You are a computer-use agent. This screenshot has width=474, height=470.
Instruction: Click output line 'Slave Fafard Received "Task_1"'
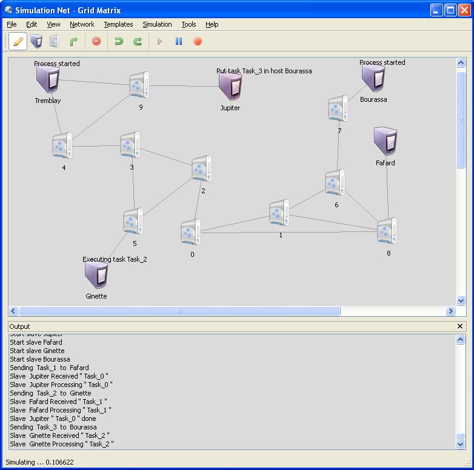58,402
